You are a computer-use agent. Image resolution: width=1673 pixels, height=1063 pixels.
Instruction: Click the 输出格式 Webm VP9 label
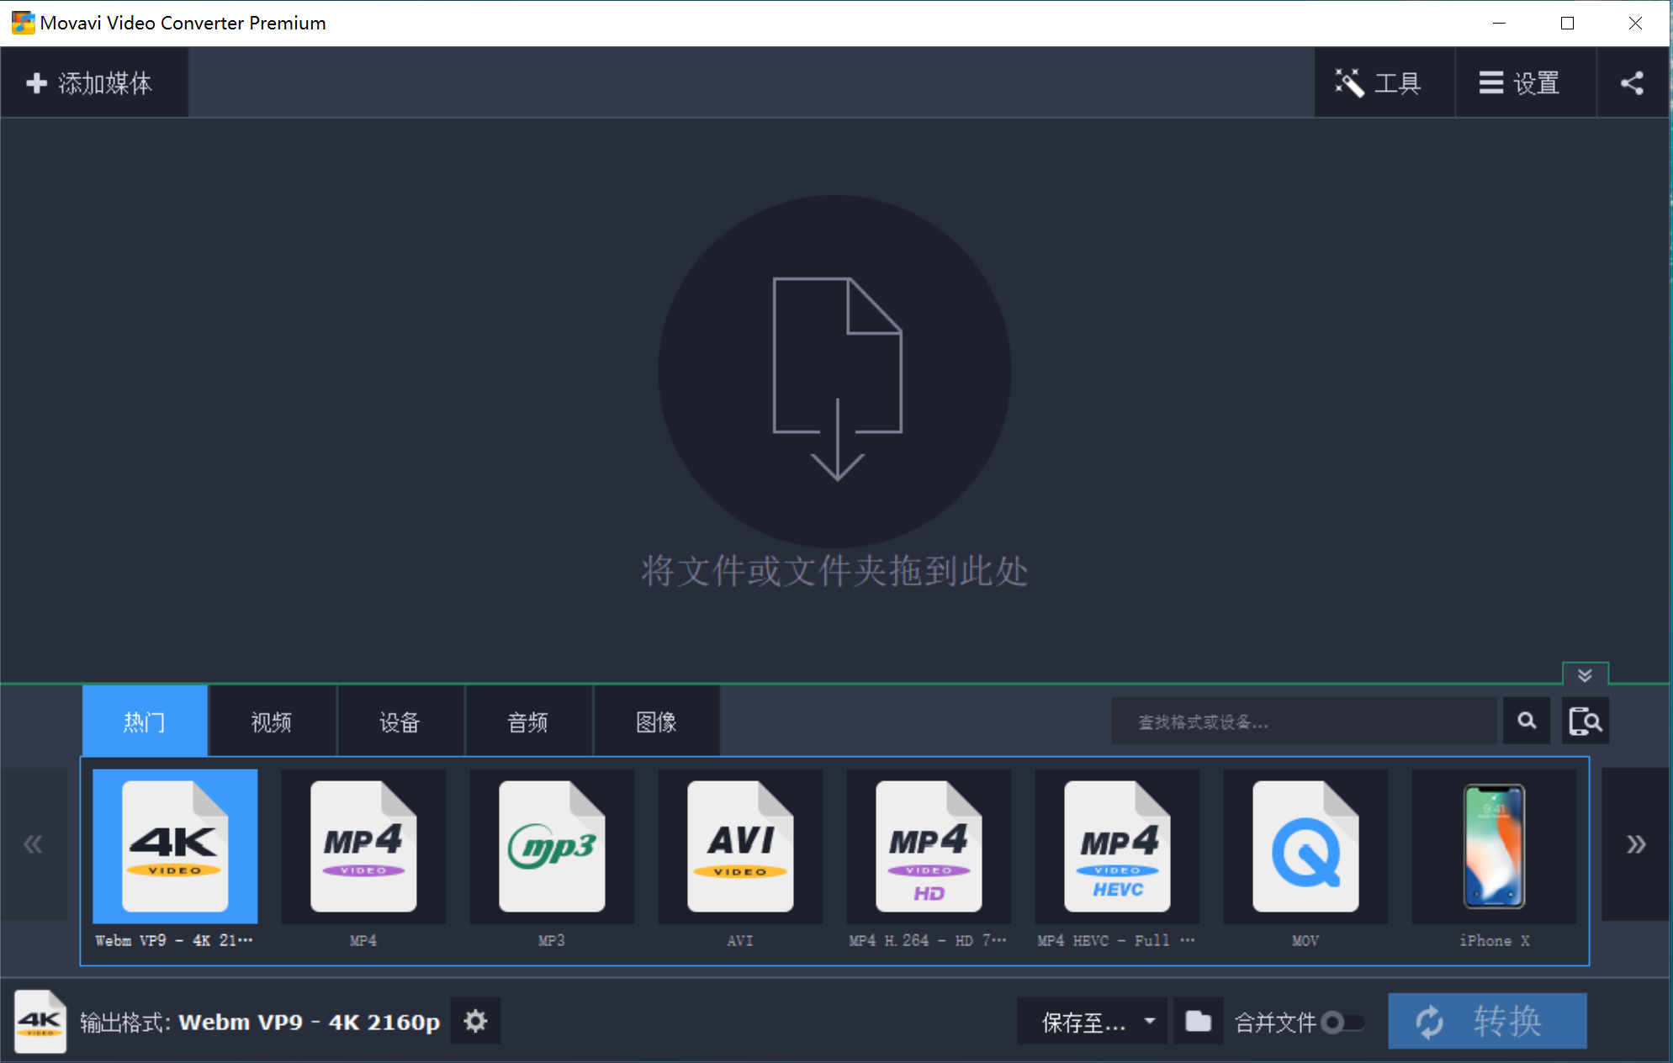tap(260, 1022)
